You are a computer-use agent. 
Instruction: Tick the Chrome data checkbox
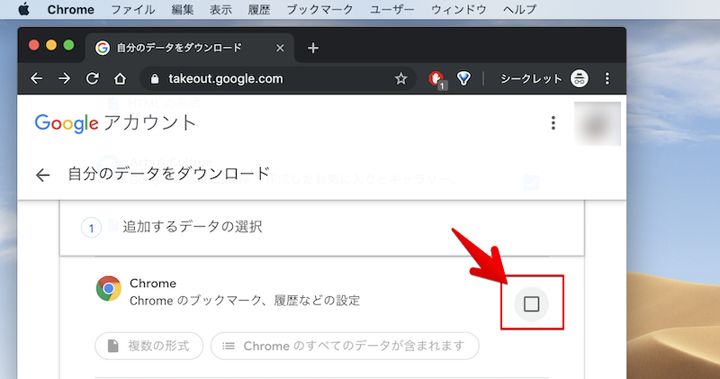tap(531, 304)
